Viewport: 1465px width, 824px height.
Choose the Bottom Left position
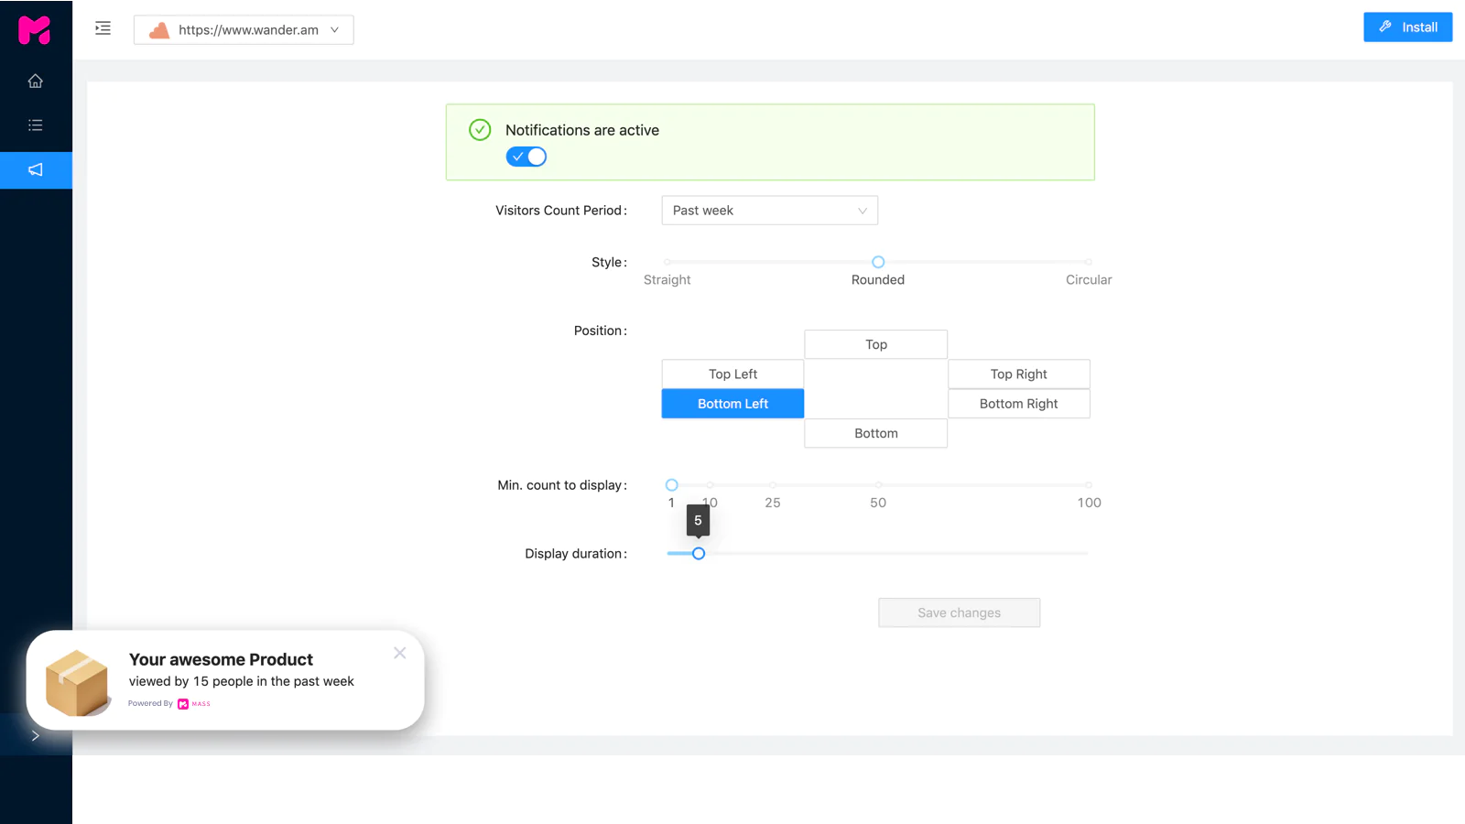[x=732, y=404]
